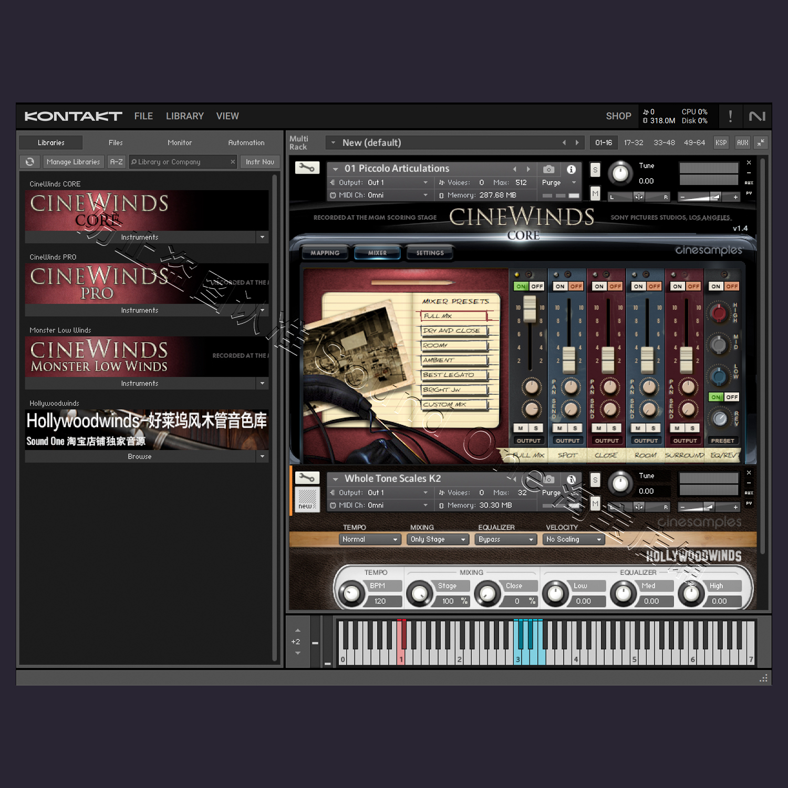Shift keyboard octave down arrow
Screen dimensions: 788x788
click(x=298, y=653)
